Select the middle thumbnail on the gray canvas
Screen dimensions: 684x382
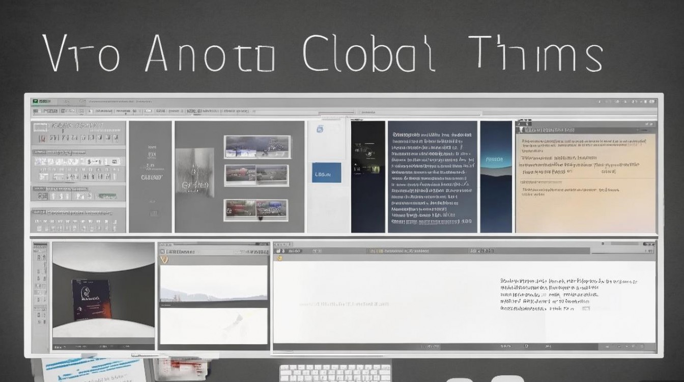(x=256, y=175)
